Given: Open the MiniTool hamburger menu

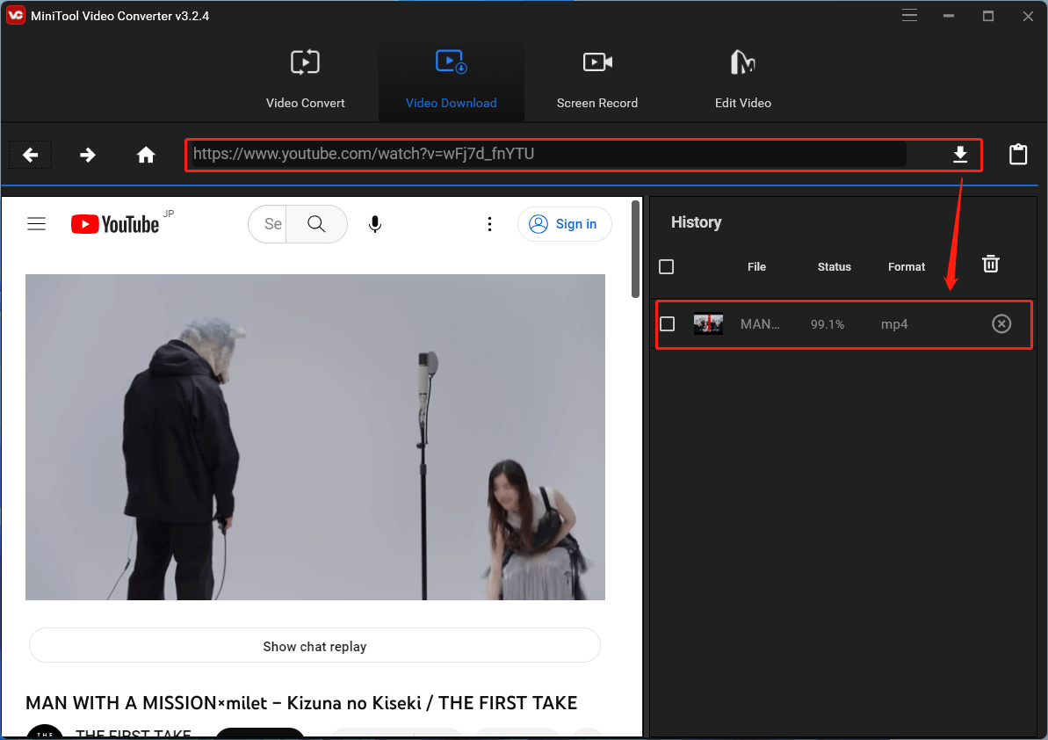Looking at the screenshot, I should [909, 15].
